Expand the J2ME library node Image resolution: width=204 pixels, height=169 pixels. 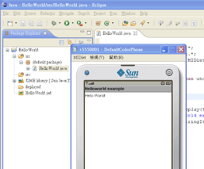14,81
